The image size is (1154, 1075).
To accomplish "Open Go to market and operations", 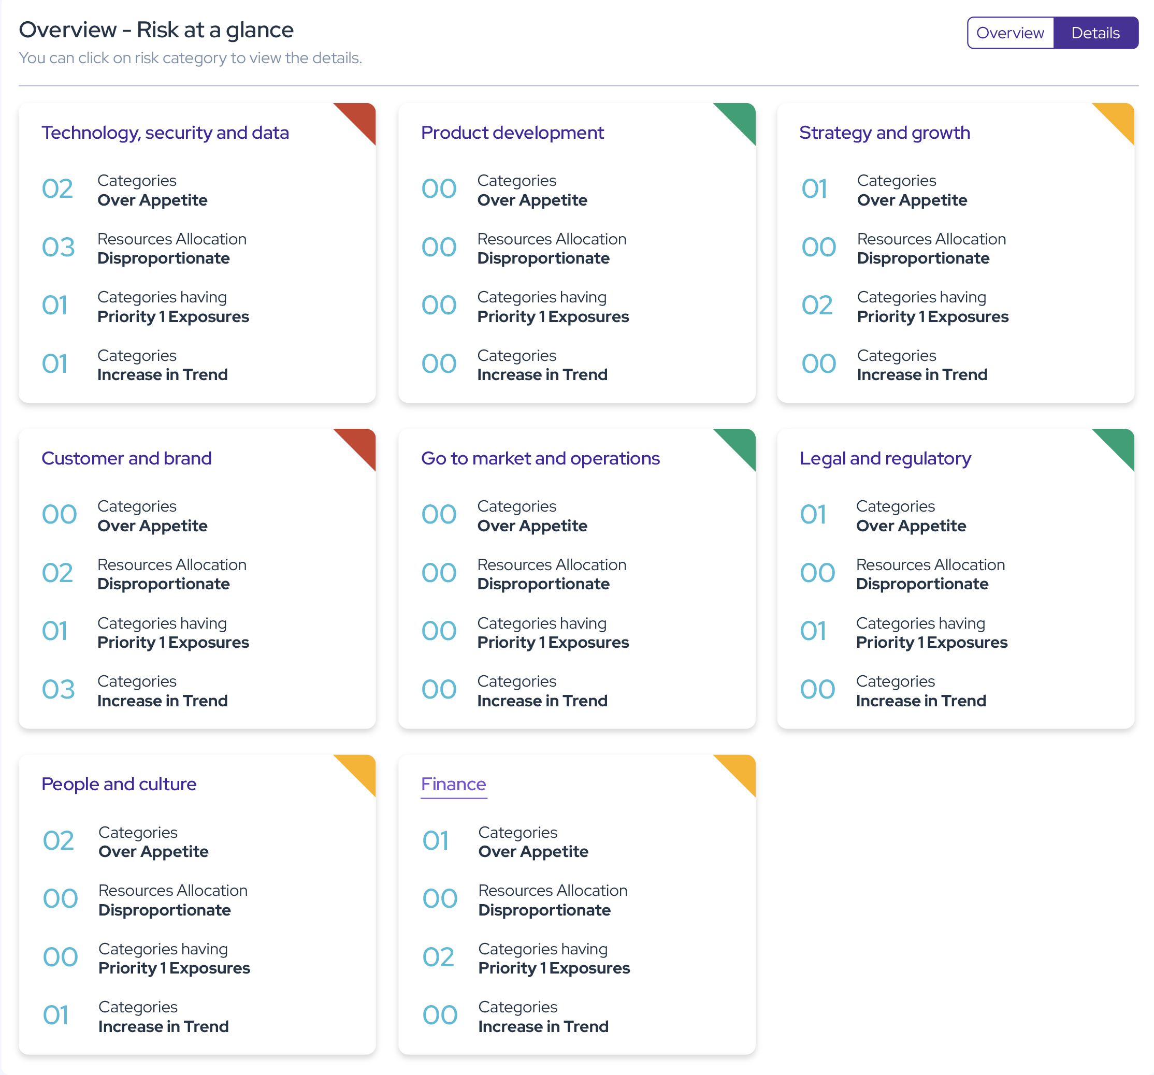I will pyautogui.click(x=540, y=459).
